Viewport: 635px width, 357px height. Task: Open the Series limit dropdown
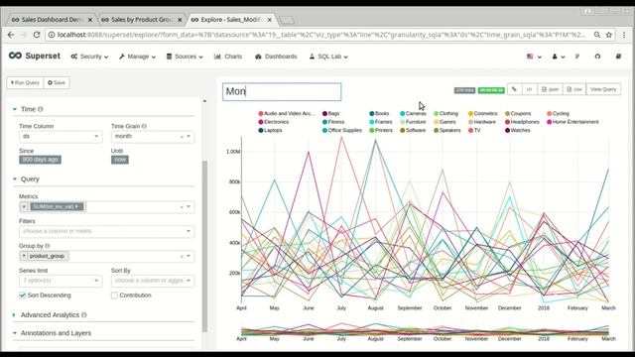click(61, 281)
